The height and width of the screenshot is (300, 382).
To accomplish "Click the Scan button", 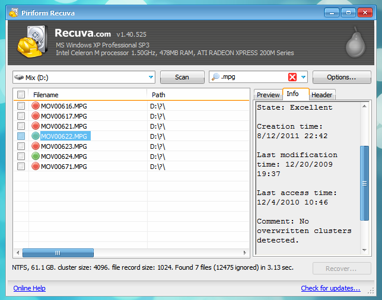I will 182,77.
